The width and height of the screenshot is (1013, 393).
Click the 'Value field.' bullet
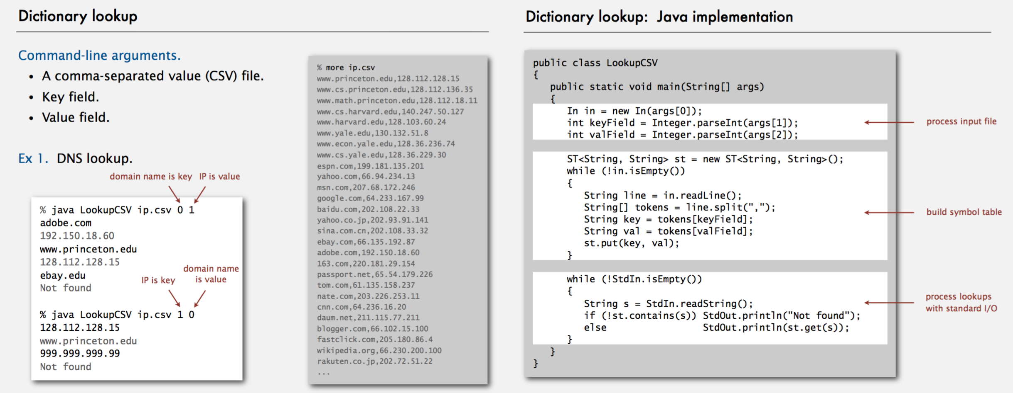coord(76,117)
